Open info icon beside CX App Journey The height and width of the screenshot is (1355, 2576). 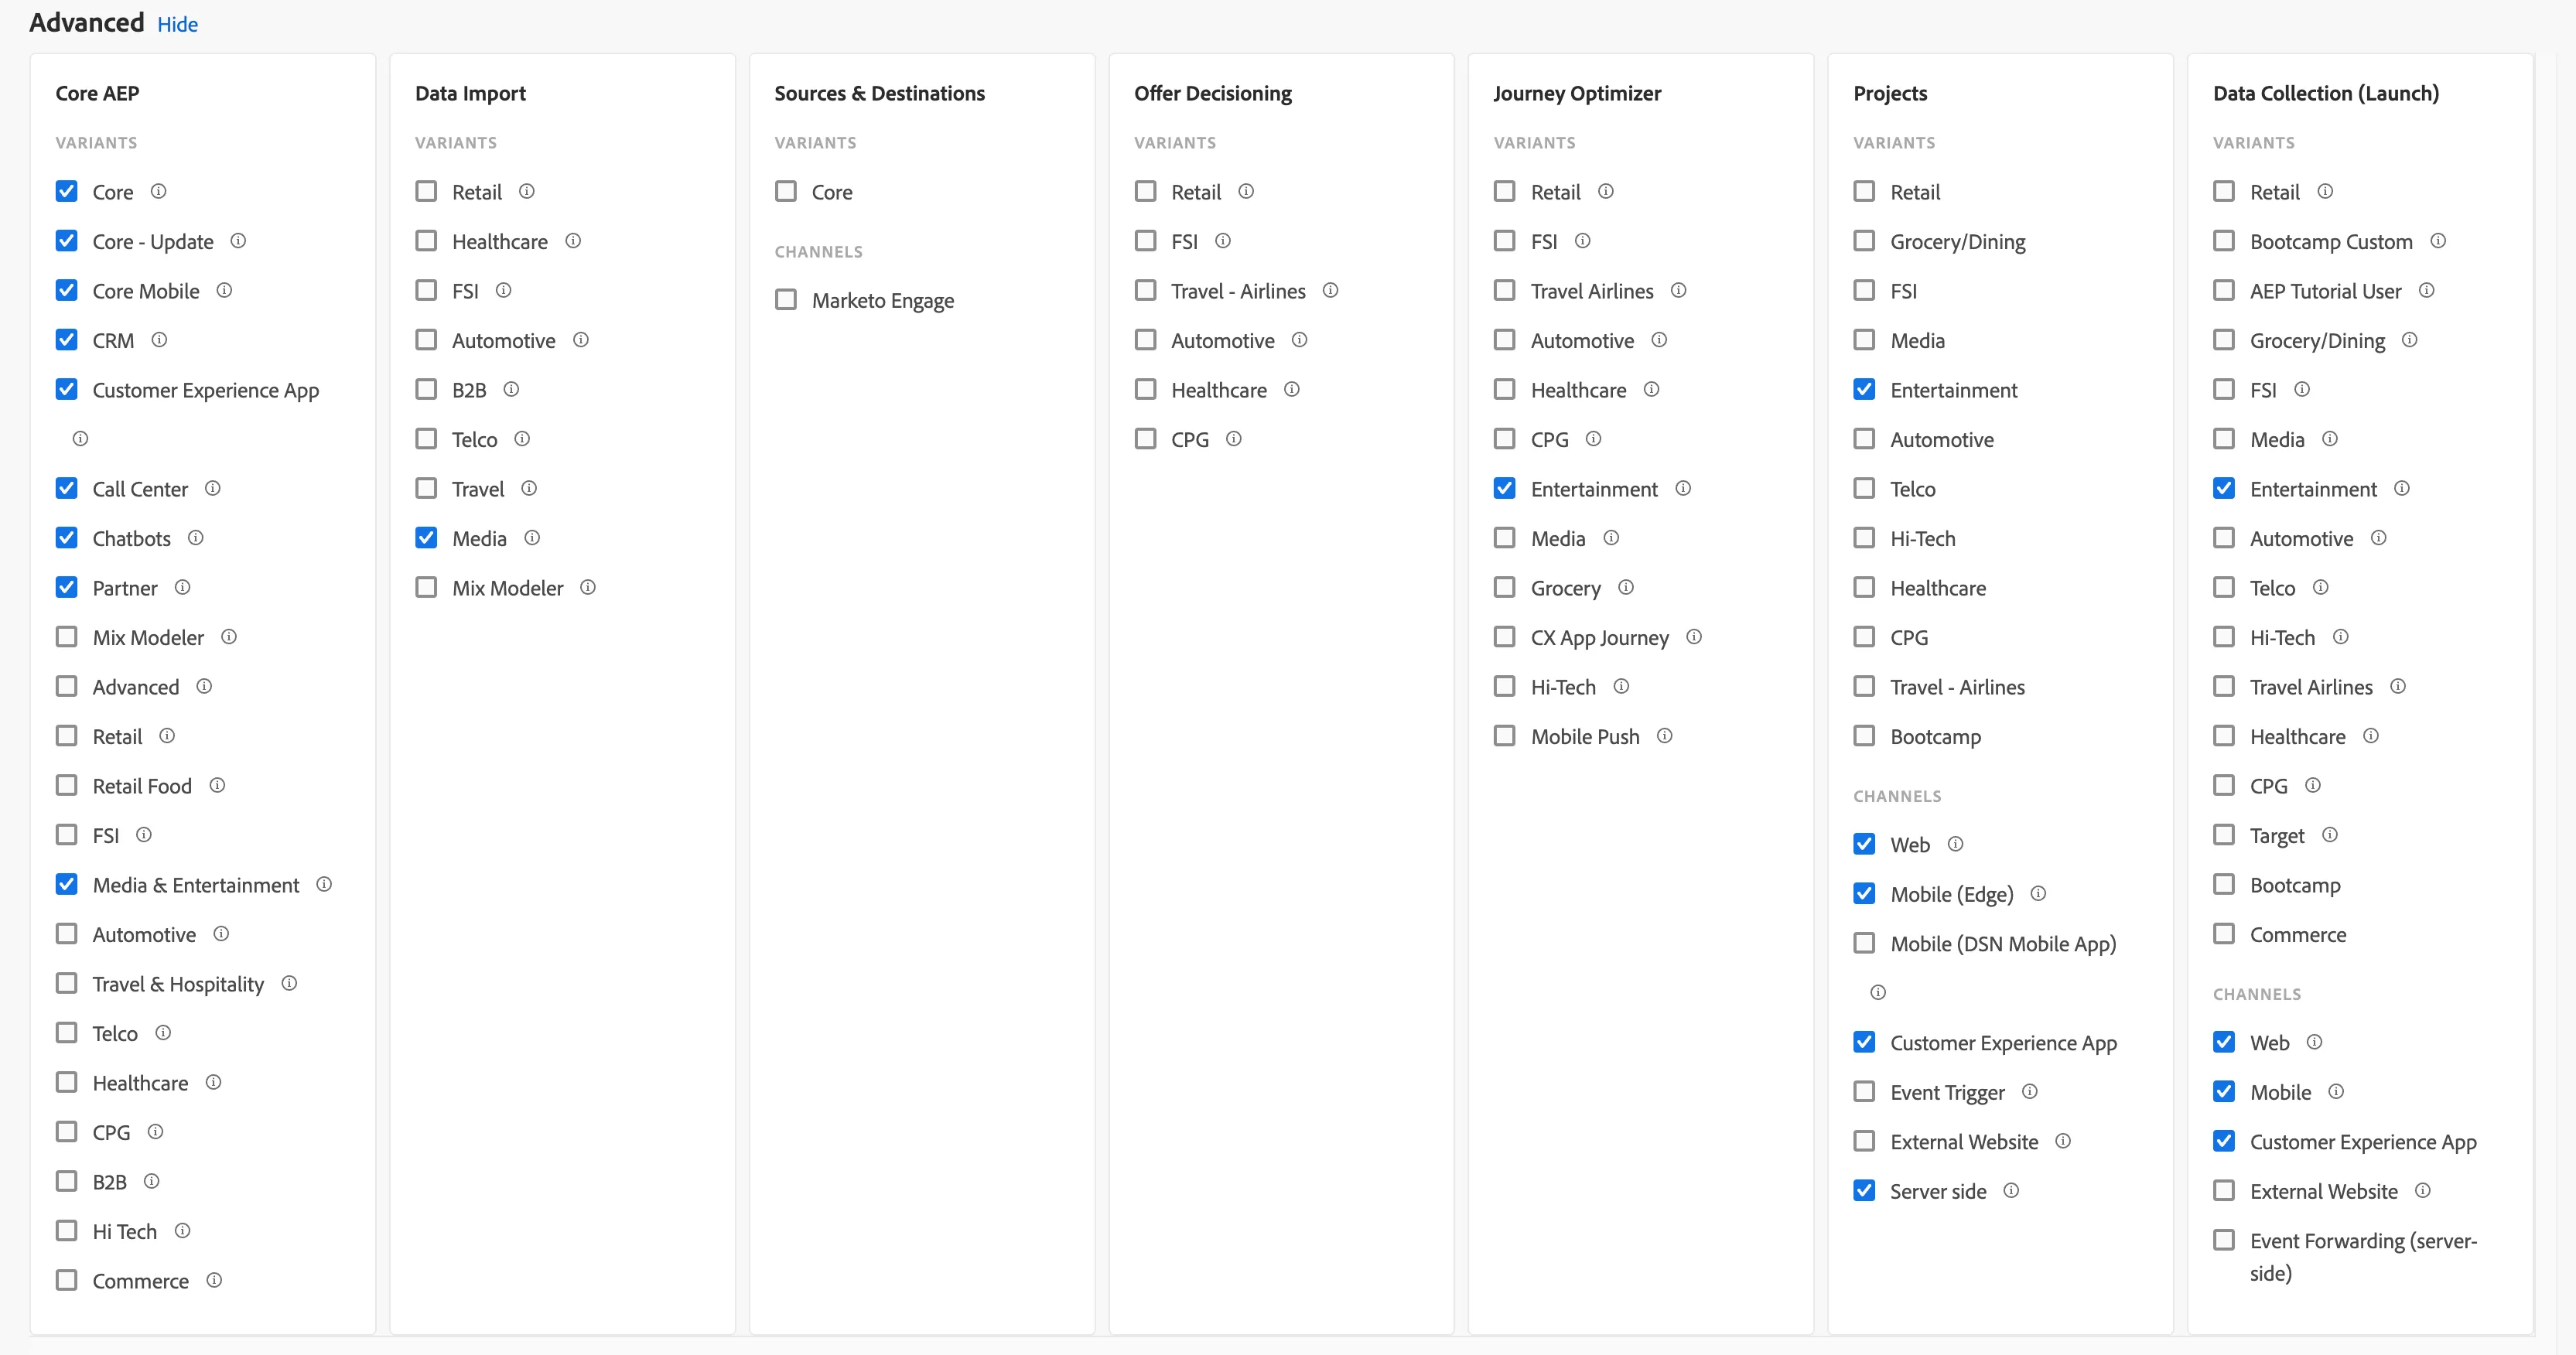click(1694, 636)
